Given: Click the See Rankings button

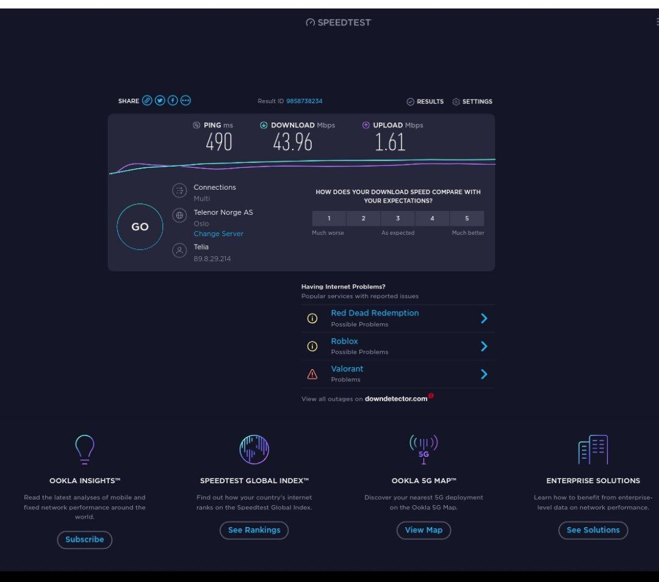Looking at the screenshot, I should pos(254,530).
